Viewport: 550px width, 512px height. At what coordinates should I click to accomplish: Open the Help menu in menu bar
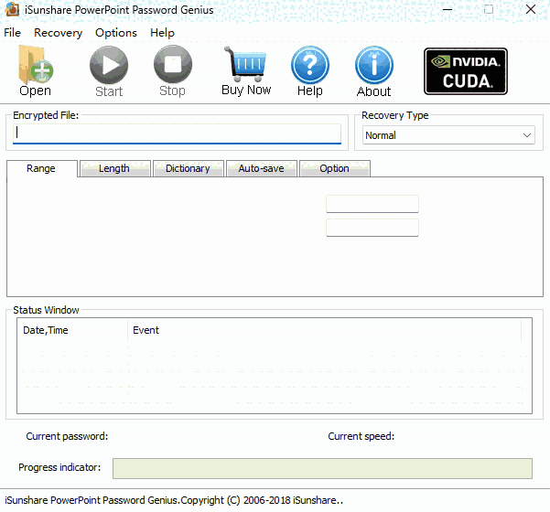(x=162, y=33)
